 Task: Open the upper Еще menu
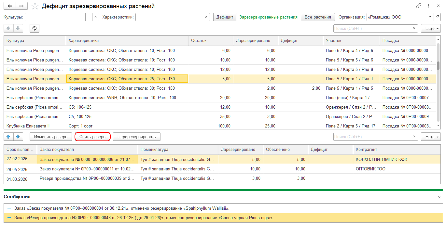(431, 28)
